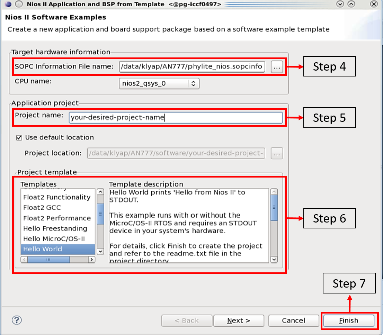383x335 pixels.
Task: Cancel the project wizard
Action: (293, 320)
